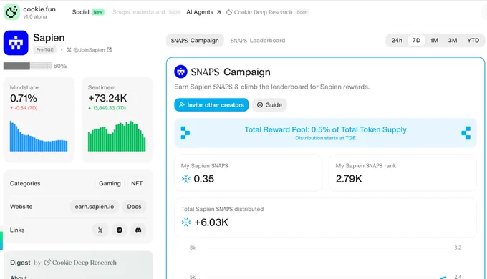Viewport: 487px width, 279px height.
Task: Select the 7D time range
Action: tap(416, 41)
